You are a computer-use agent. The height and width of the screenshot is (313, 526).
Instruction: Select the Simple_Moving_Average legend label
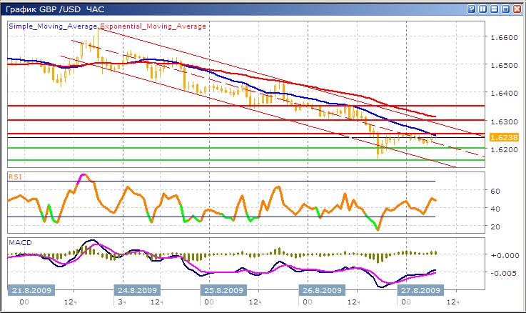click(x=53, y=26)
